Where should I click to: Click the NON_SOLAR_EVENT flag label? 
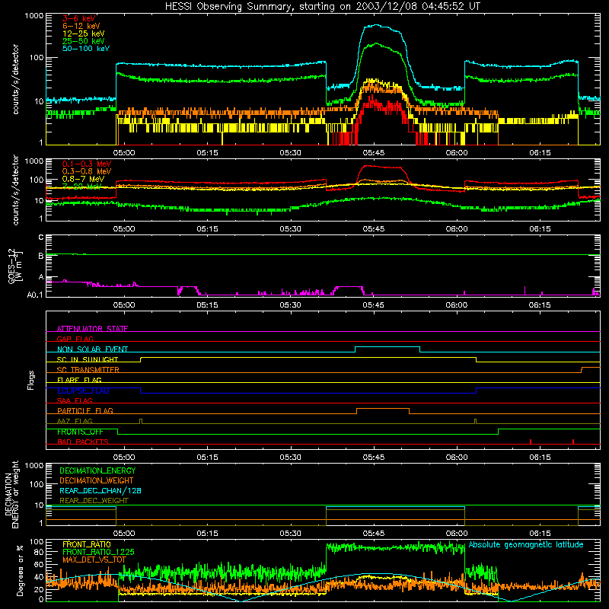[x=92, y=349]
